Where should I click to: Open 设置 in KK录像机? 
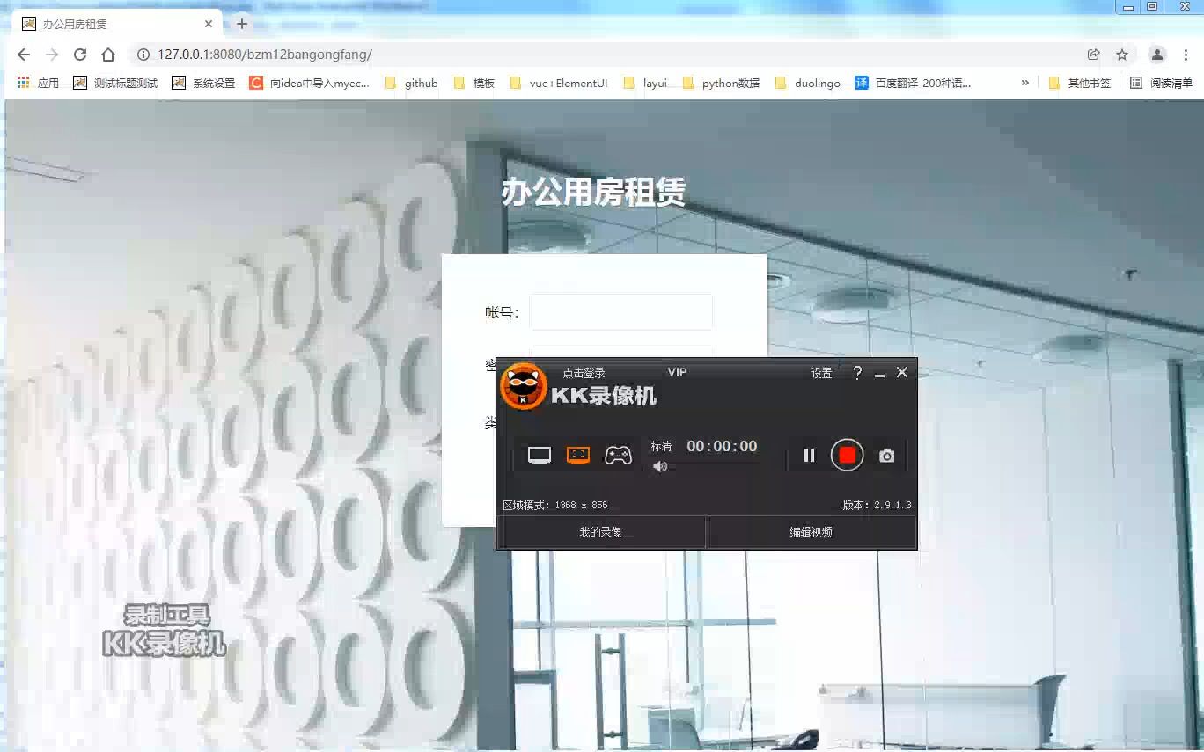821,373
